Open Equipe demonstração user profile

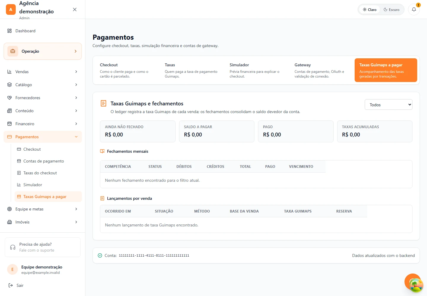43,269
